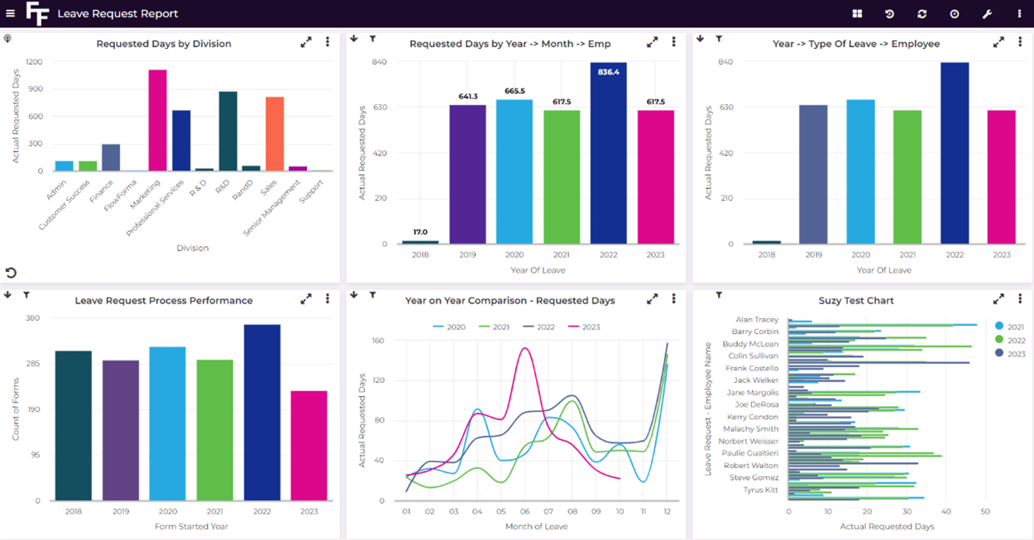The image size is (1034, 540).
Task: Open the kebab menu on Requested Days by Division
Action: (x=328, y=41)
